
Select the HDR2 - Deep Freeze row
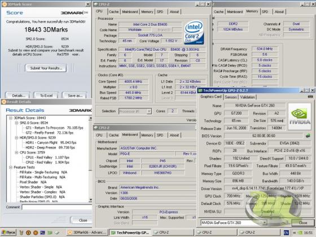click(50, 147)
